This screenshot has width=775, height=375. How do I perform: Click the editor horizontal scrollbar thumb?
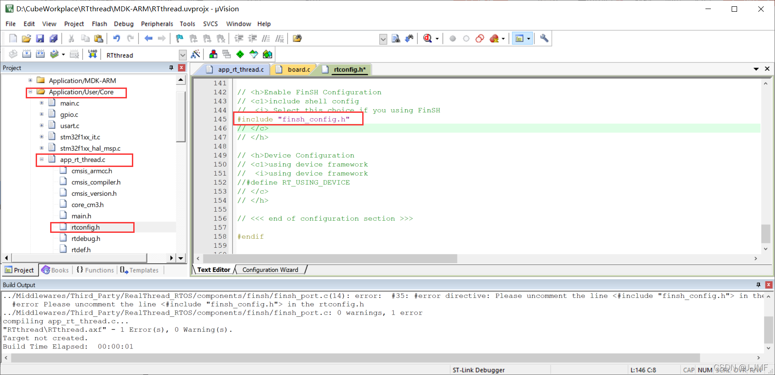(x=330, y=259)
